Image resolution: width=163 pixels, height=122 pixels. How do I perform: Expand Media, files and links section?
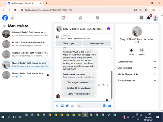137,74
